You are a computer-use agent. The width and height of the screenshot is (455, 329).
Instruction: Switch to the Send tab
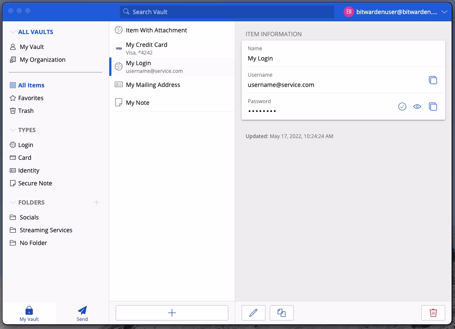[x=82, y=313]
